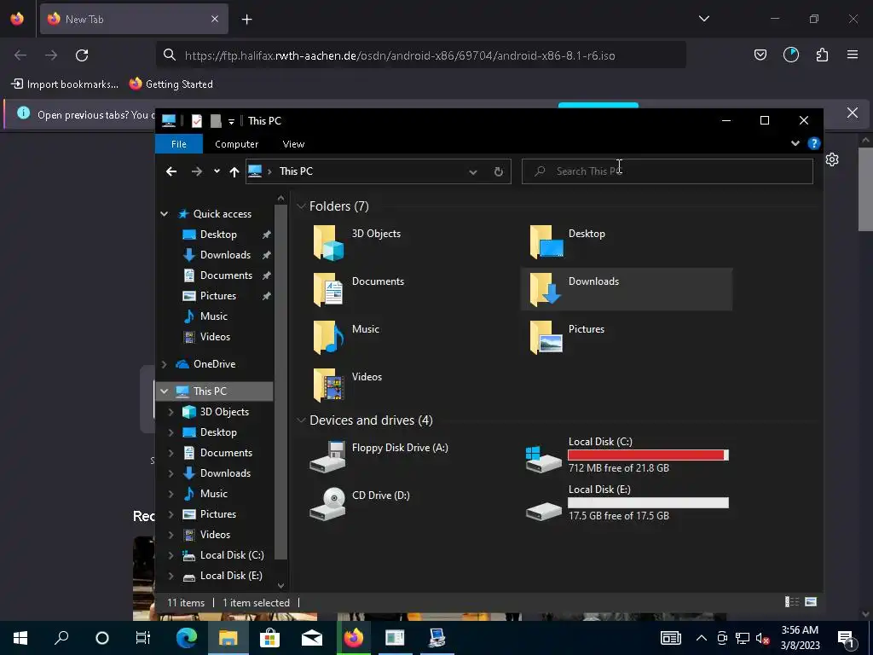Screen dimensions: 873x655
Task: Collapse the Quick access tree
Action: [x=165, y=214]
